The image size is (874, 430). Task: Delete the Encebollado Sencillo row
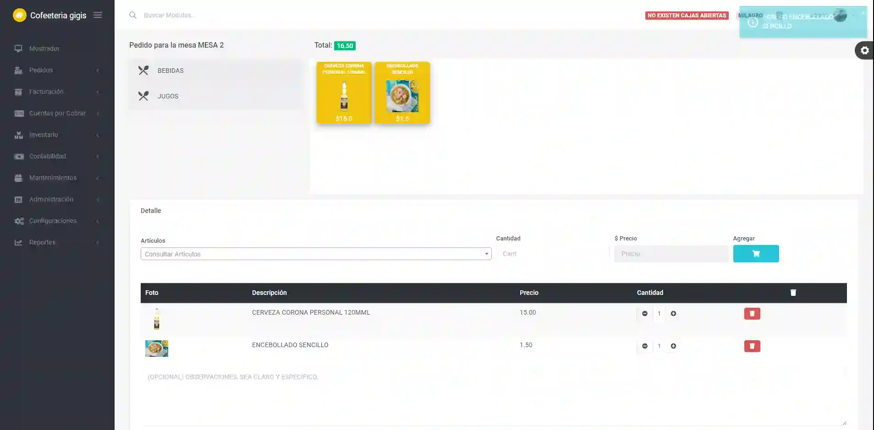[752, 346]
